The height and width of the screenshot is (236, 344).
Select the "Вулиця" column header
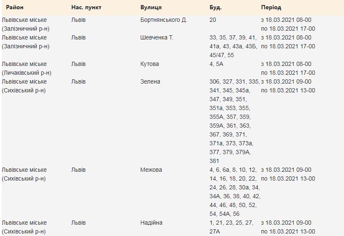(x=151, y=8)
